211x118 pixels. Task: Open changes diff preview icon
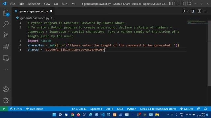[193, 11]
